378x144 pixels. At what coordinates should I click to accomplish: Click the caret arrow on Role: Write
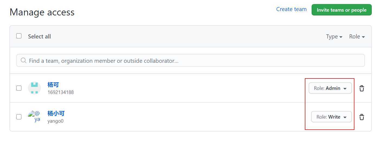(345, 117)
